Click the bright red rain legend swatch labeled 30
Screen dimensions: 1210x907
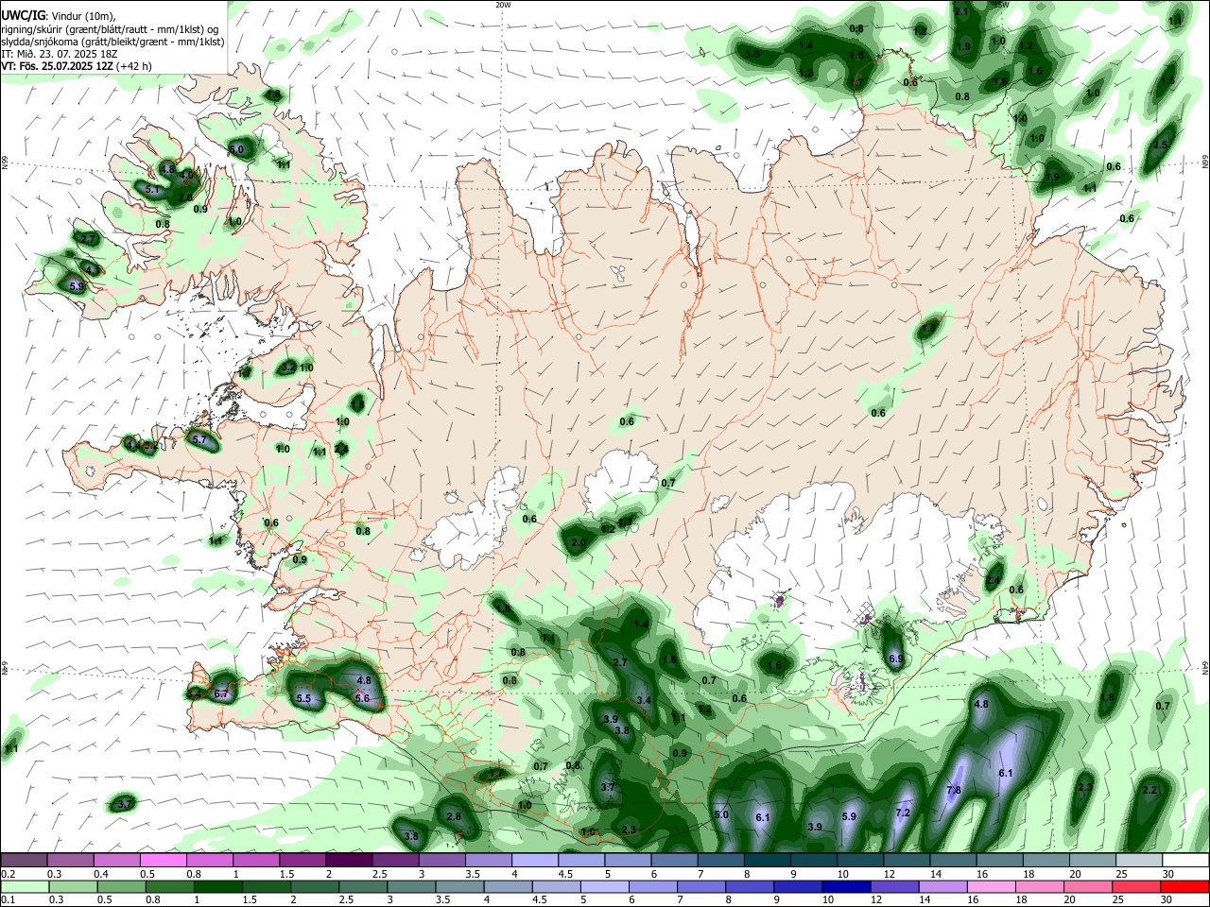click(x=1184, y=887)
